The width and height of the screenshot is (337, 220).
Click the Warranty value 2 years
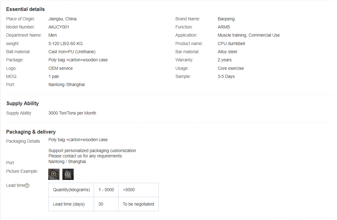tap(224, 60)
